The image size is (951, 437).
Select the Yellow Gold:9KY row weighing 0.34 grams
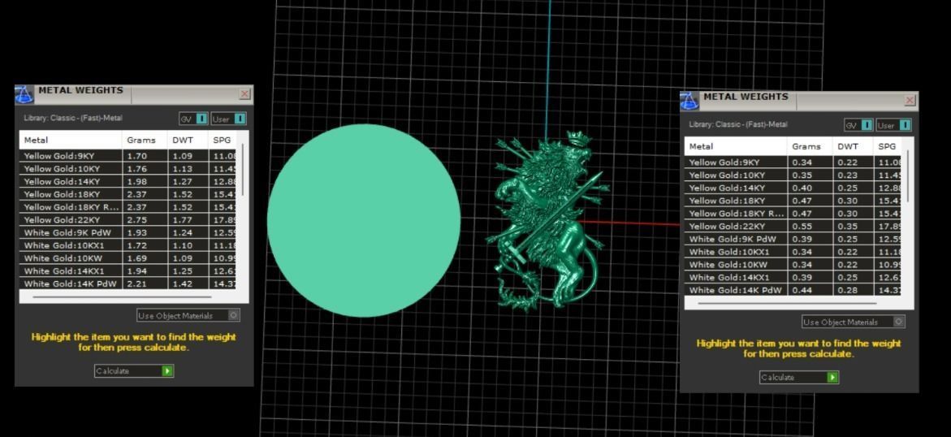coord(793,162)
